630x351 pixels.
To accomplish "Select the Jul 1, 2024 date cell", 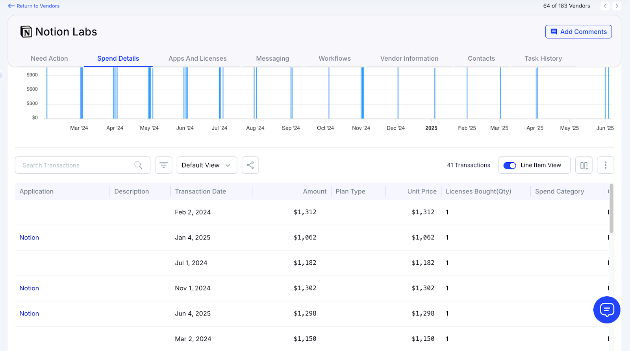I will pyautogui.click(x=191, y=263).
